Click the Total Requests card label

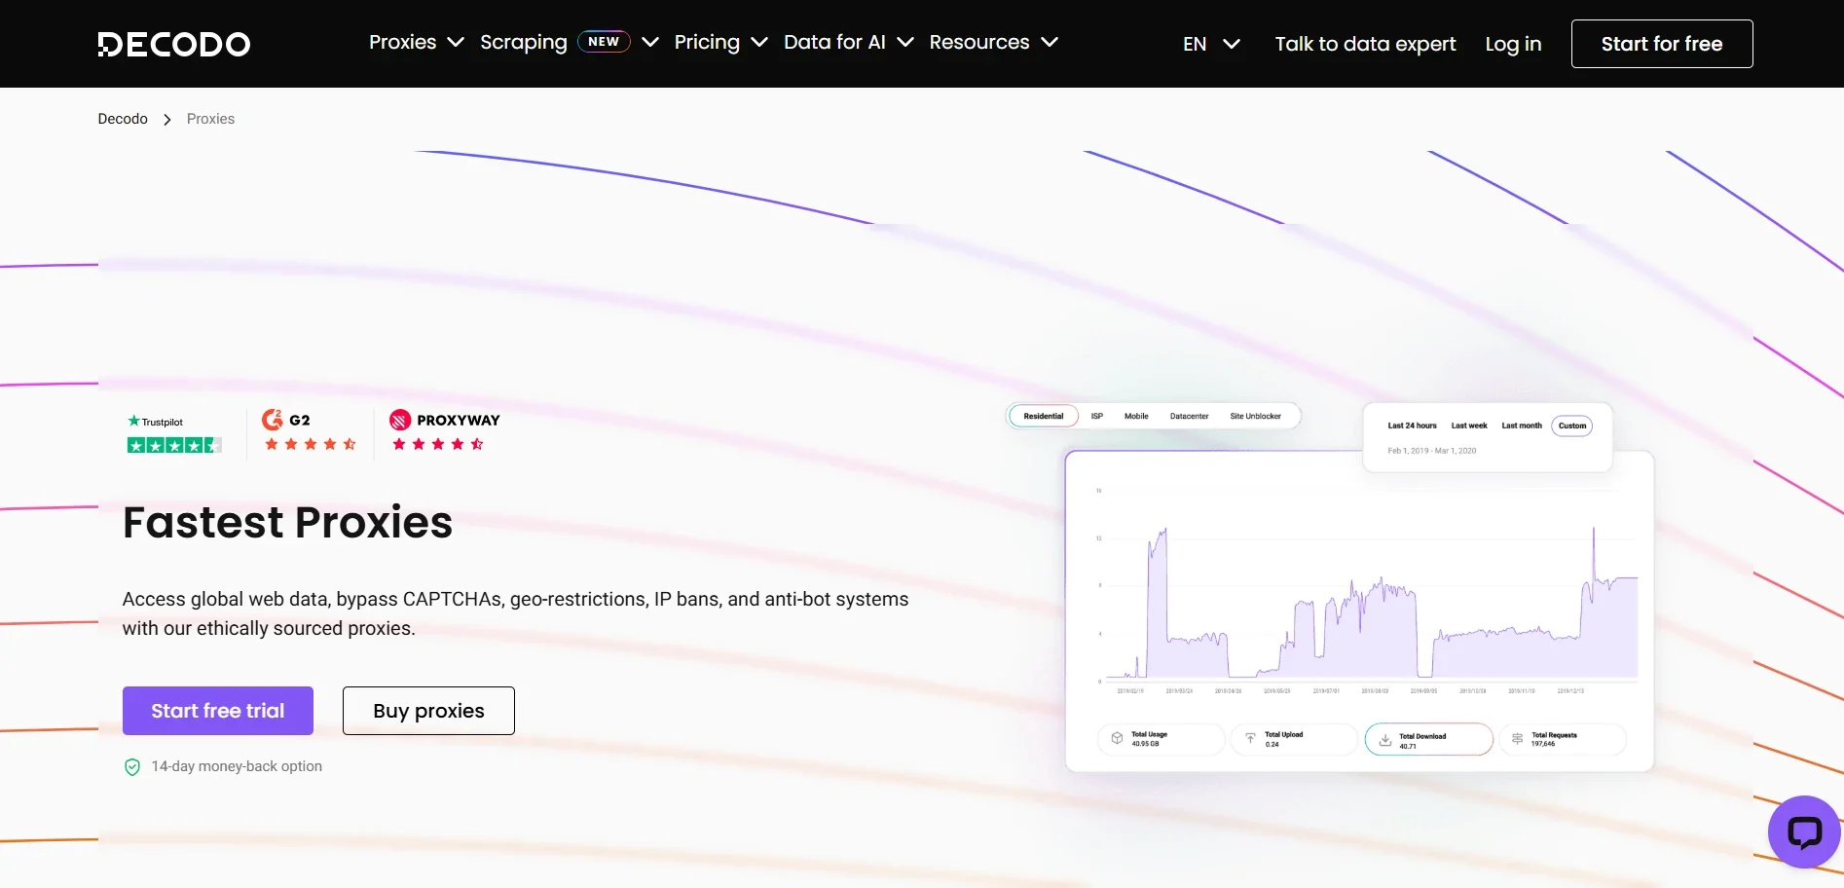1554,735
